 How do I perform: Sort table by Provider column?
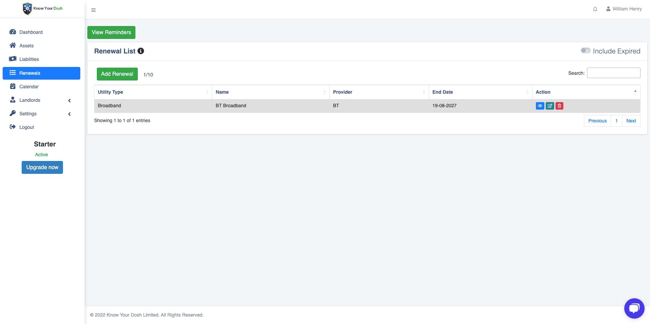(379, 92)
